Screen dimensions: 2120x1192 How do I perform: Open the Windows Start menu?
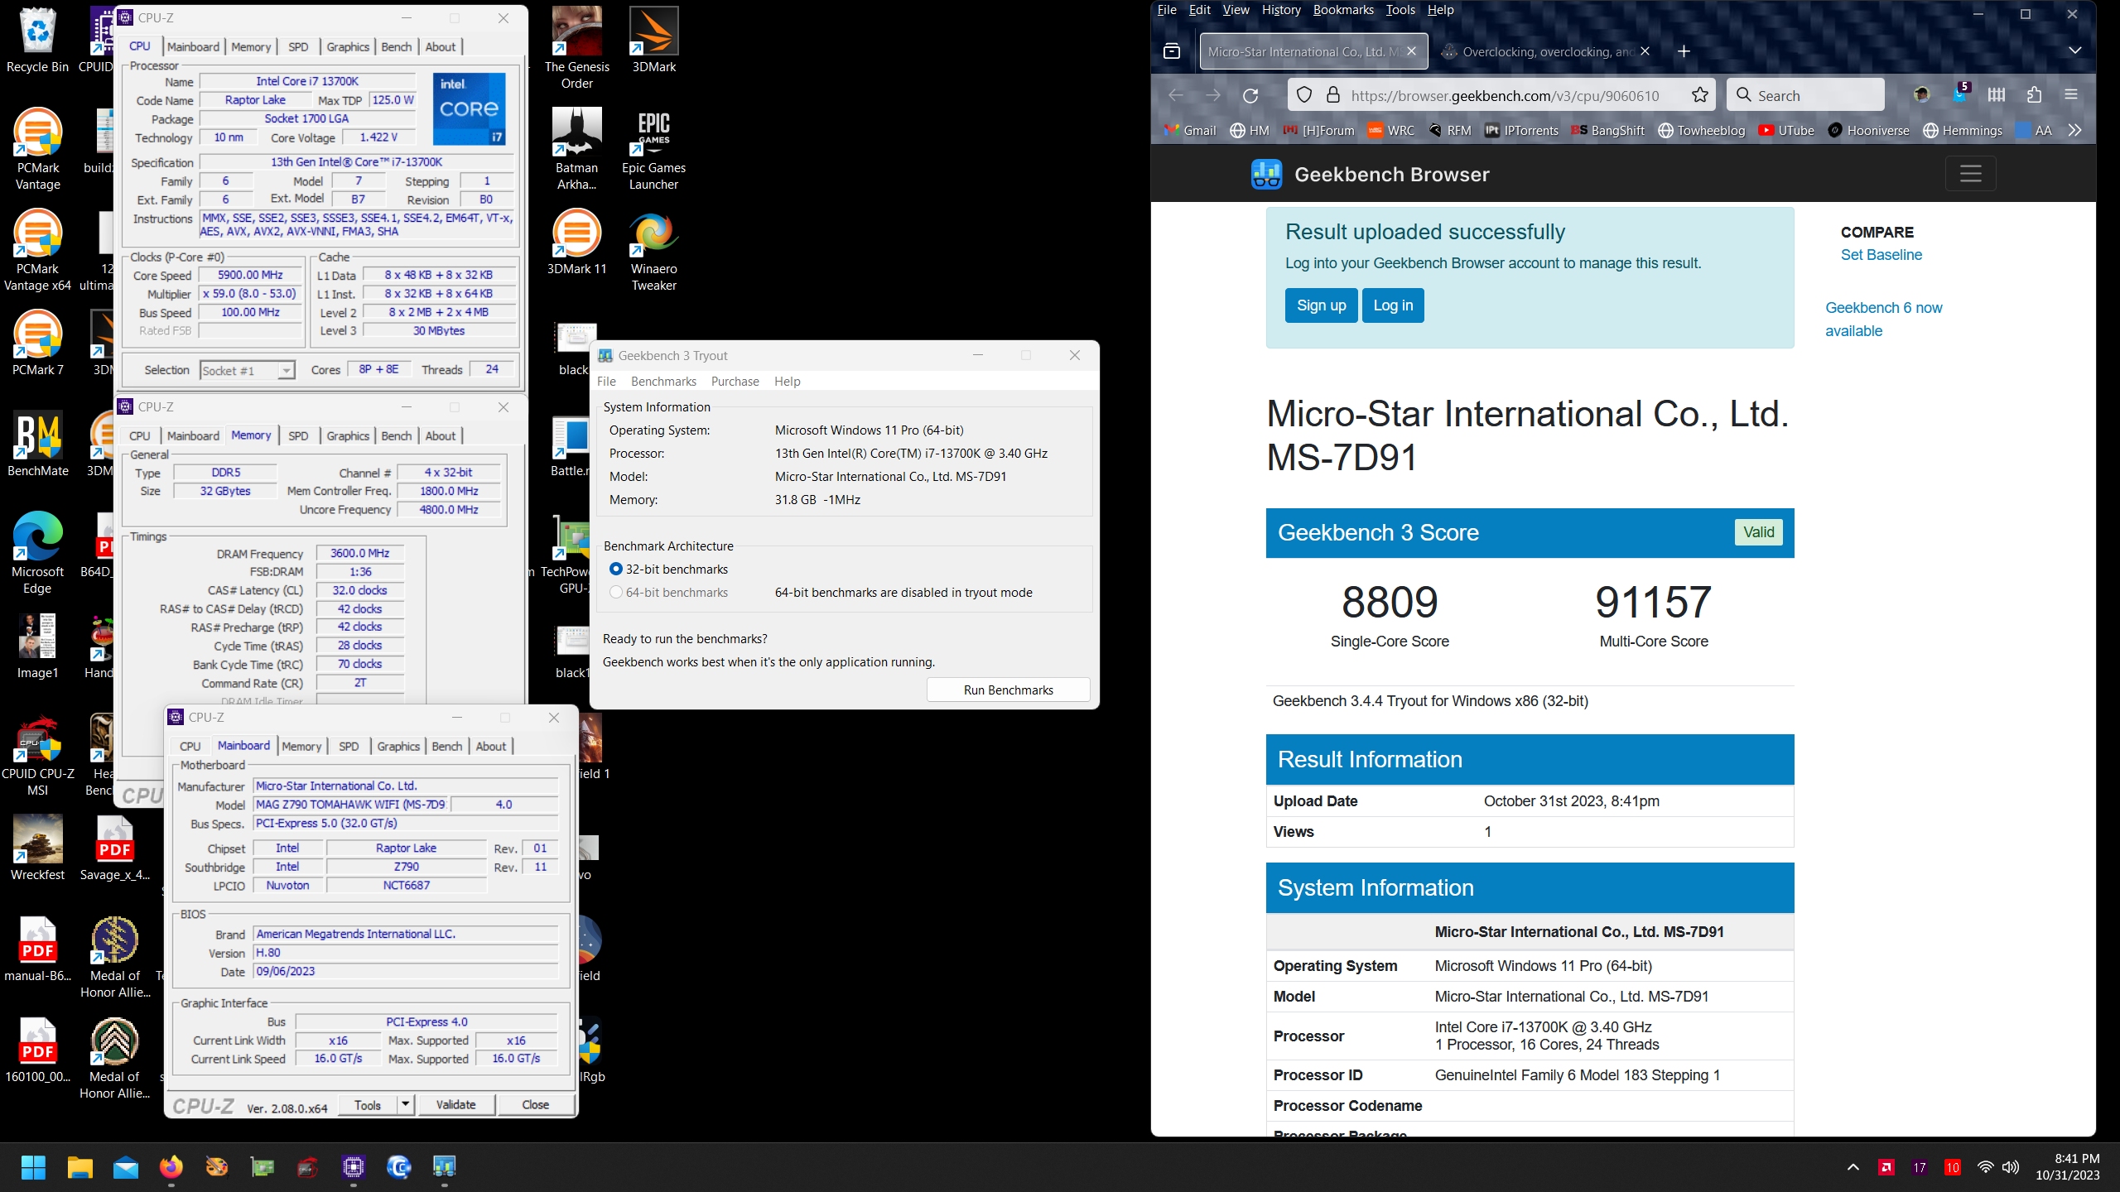click(x=34, y=1167)
